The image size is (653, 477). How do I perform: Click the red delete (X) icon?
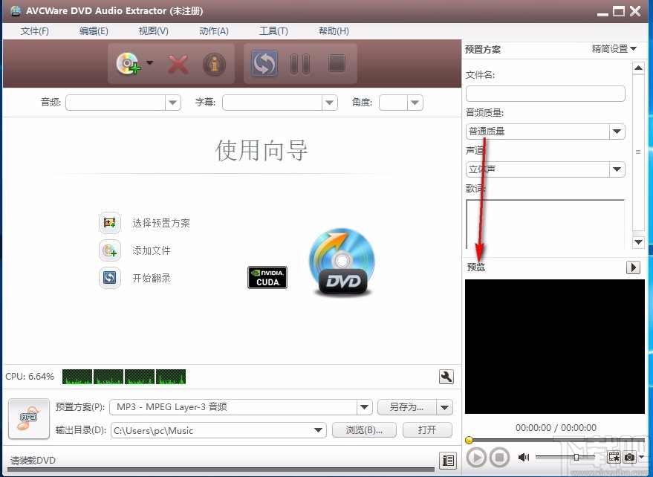click(x=178, y=64)
